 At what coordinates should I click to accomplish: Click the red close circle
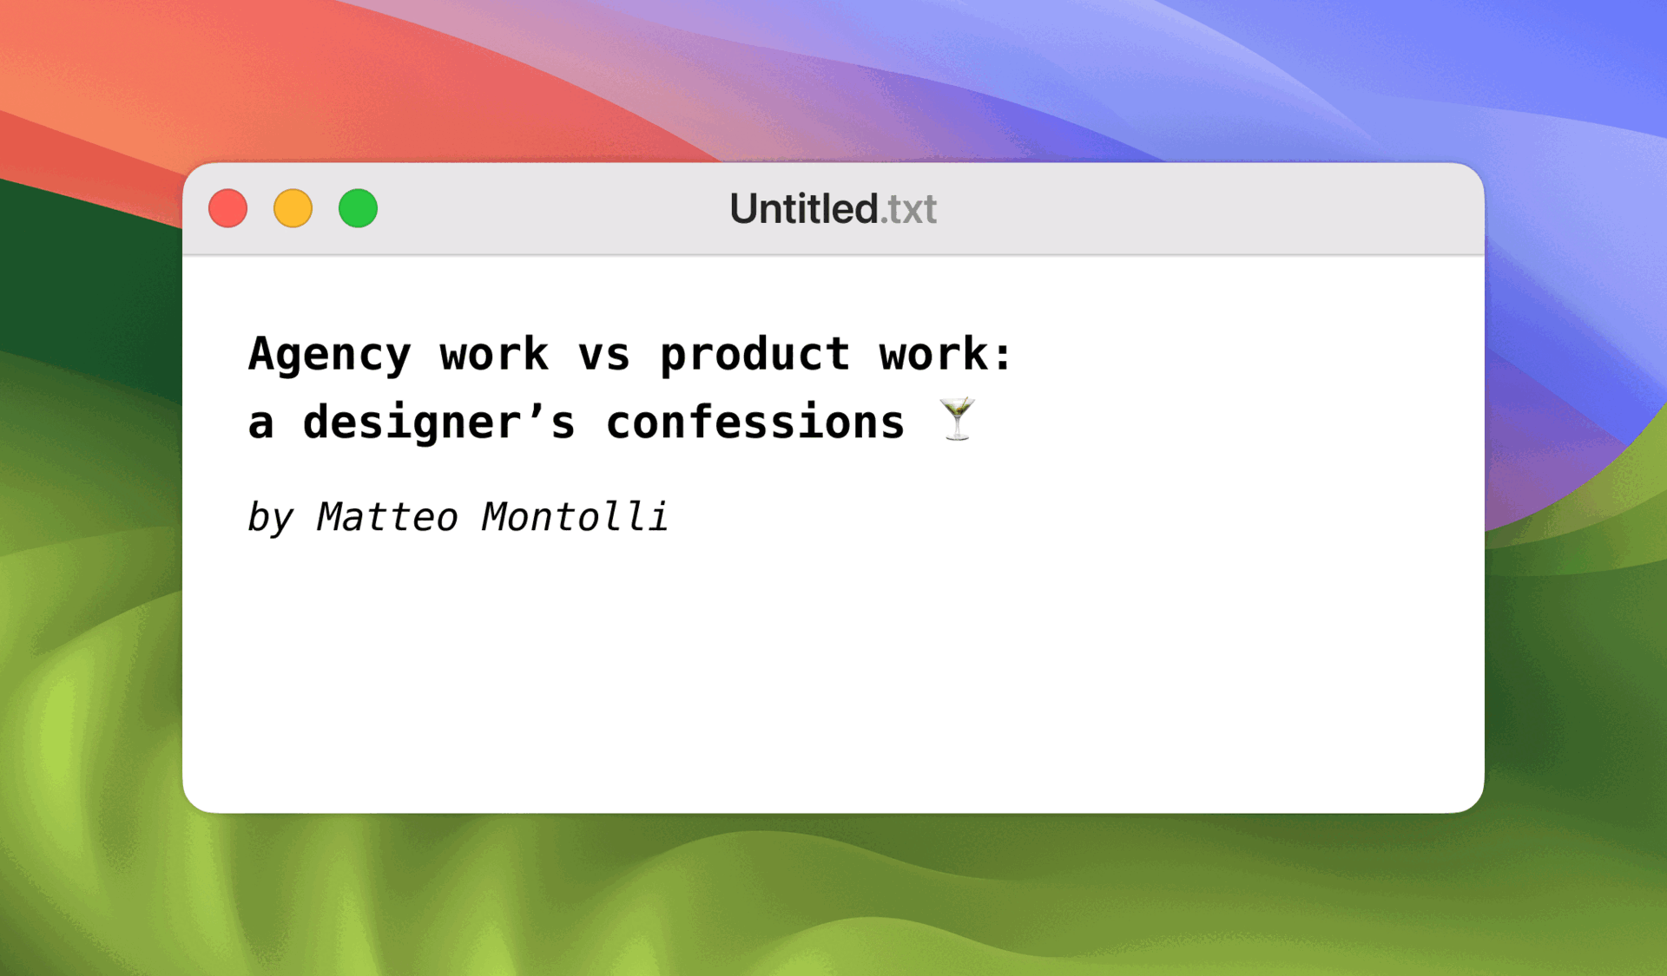(227, 208)
